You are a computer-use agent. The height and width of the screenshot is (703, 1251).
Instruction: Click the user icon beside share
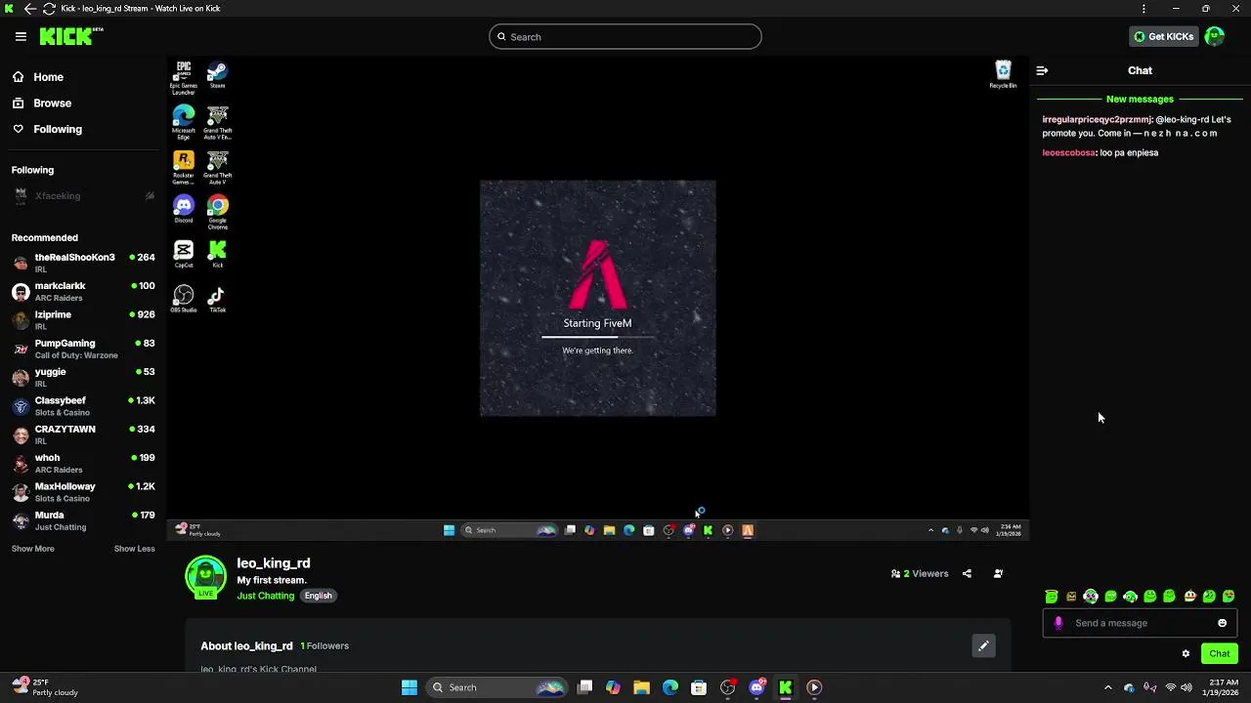coord(998,574)
